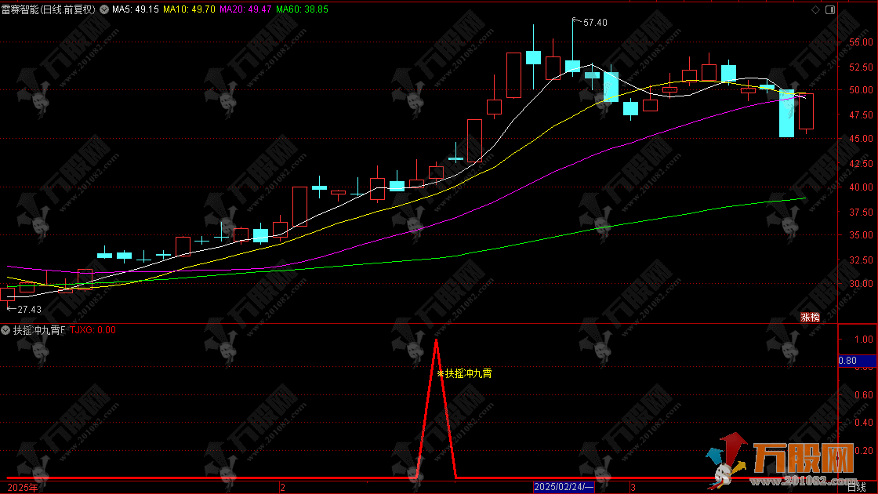The width and height of the screenshot is (878, 494).
Task: Click the last red candle on the right
Action: 807,111
